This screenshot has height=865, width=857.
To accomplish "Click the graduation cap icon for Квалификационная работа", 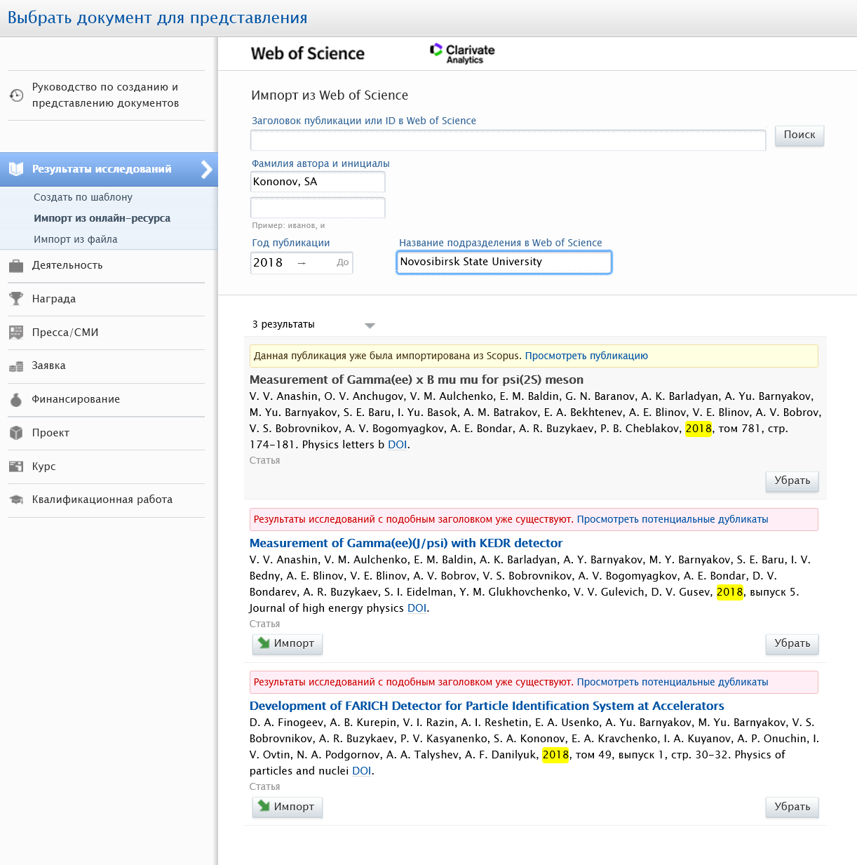I will click(x=16, y=499).
